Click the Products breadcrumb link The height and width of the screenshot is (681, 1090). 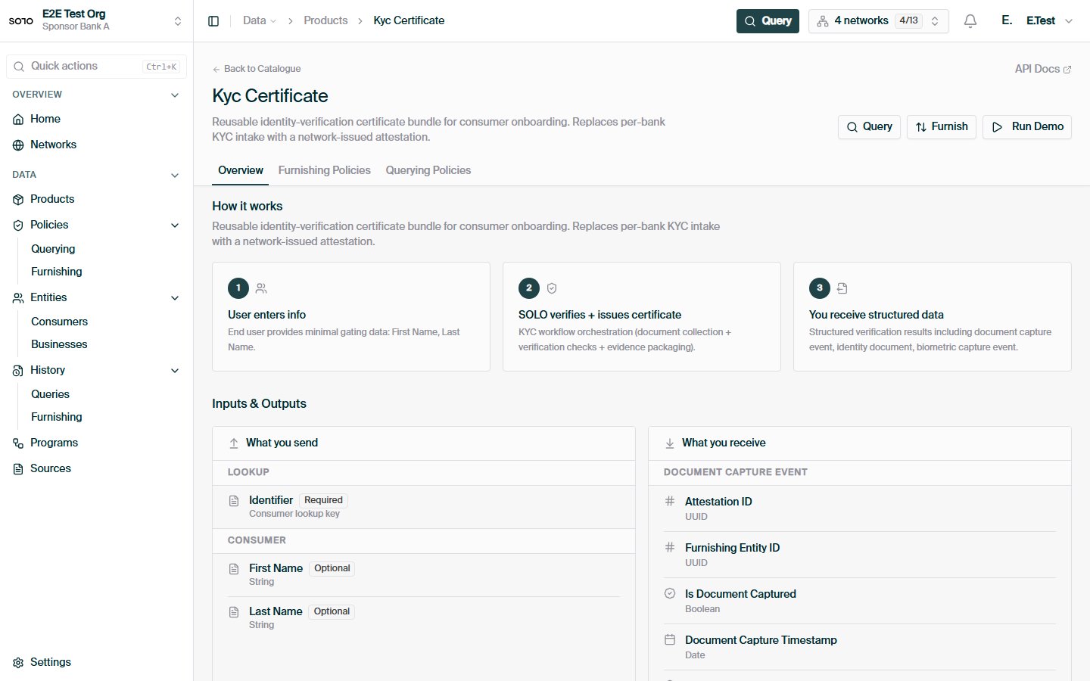(325, 20)
